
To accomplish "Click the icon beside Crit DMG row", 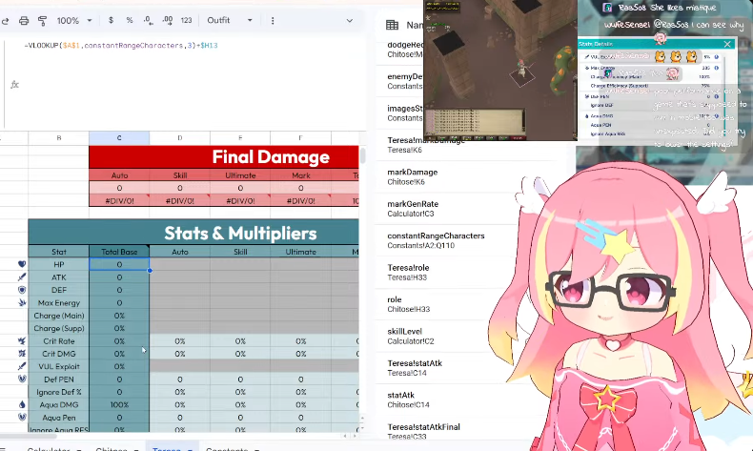I will click(22, 354).
